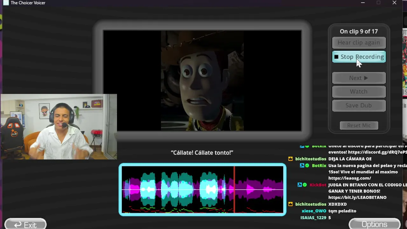407x229 pixels.
Task: Click bichitostudios name beside DEJA LA CÁMARA OE
Action: click(x=311, y=159)
